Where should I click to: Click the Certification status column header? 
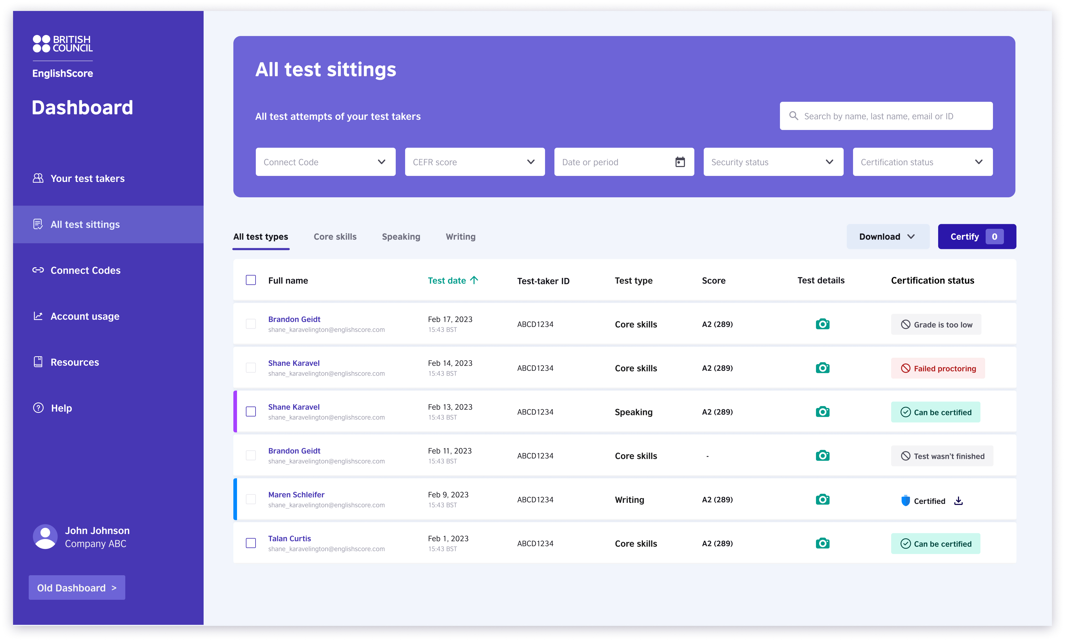click(932, 280)
